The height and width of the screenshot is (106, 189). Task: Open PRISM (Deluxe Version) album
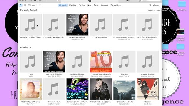tap(31, 89)
